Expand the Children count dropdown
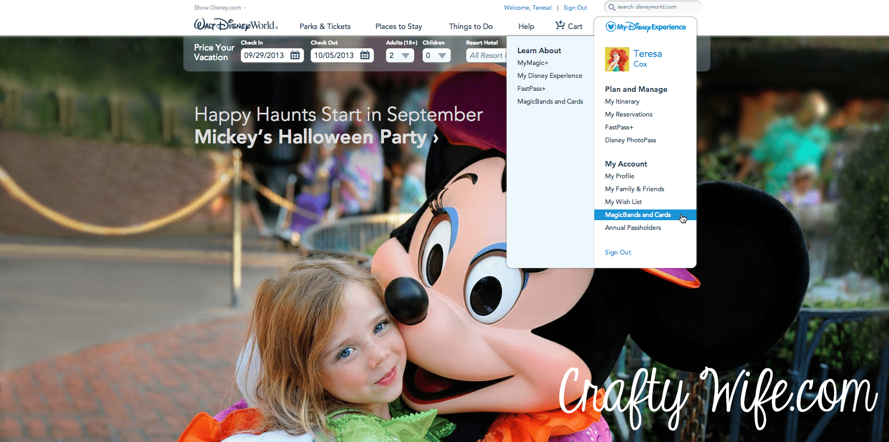 click(436, 55)
